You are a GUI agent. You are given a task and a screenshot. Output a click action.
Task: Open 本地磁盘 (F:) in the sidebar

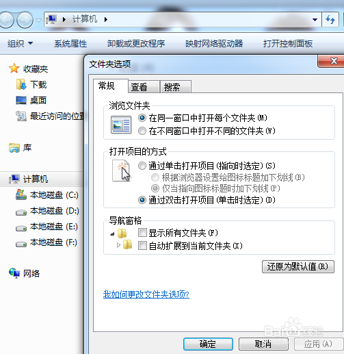tap(54, 242)
